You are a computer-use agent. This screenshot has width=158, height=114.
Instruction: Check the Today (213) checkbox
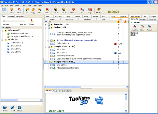point(49,28)
